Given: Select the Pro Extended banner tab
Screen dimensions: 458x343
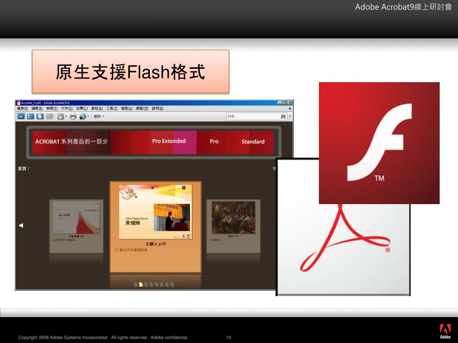Looking at the screenshot, I should tap(169, 141).
